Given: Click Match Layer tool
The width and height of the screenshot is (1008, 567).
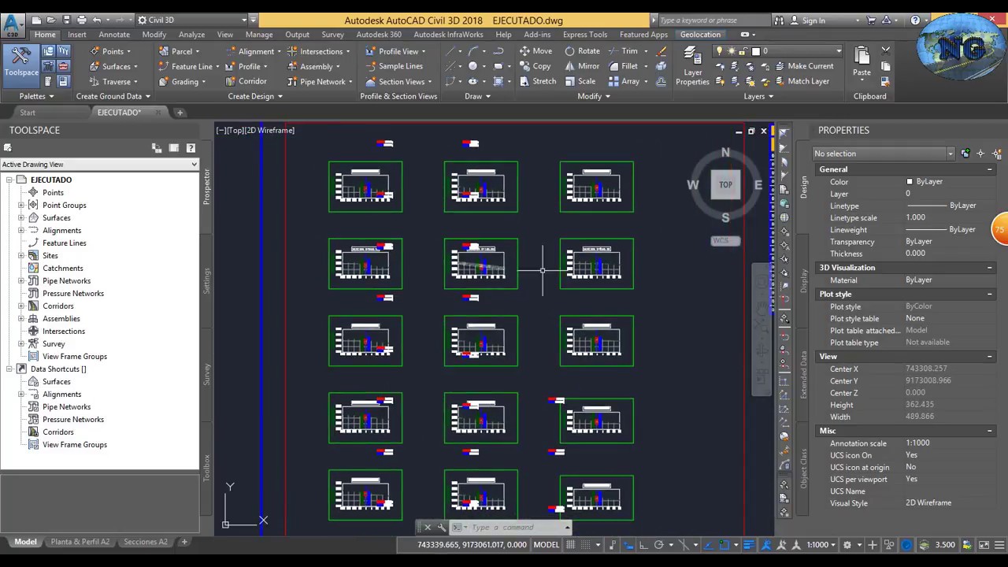Looking at the screenshot, I should click(802, 81).
